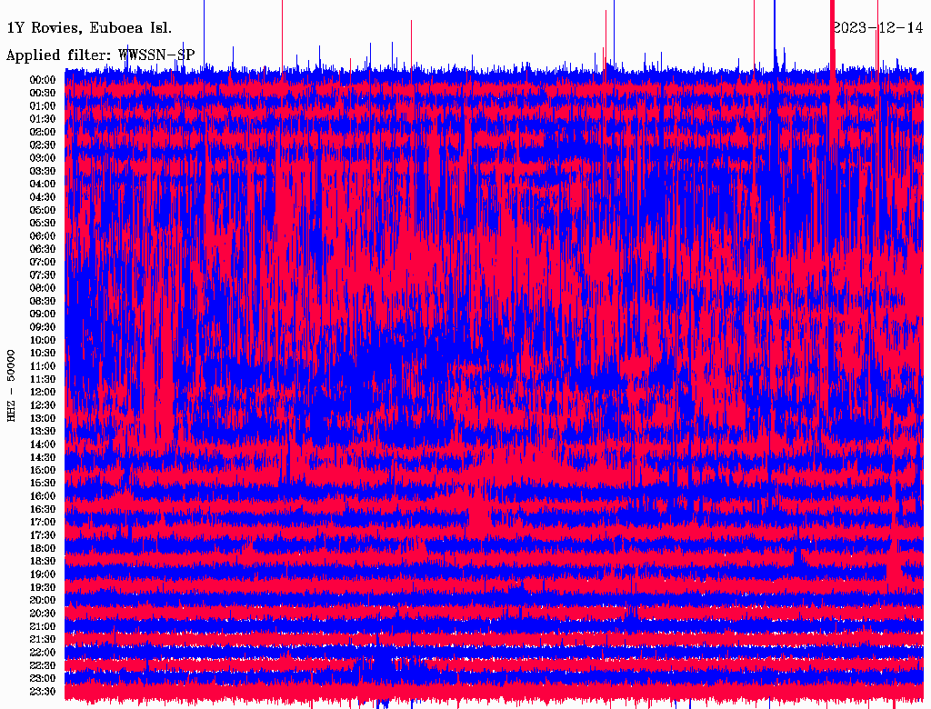931x709 pixels.
Task: Select the 13:30 time row label
Action: (43, 431)
